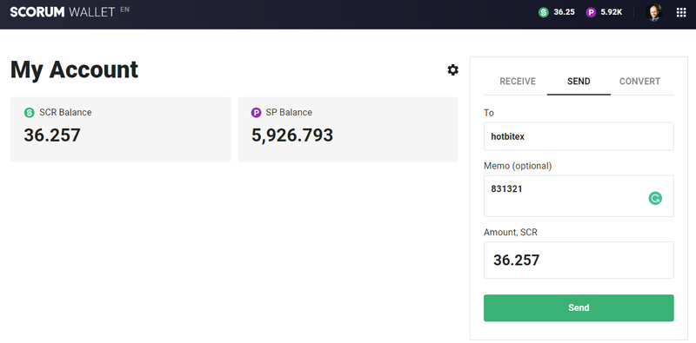
Task: Click the SCR Balance card
Action: click(x=120, y=129)
